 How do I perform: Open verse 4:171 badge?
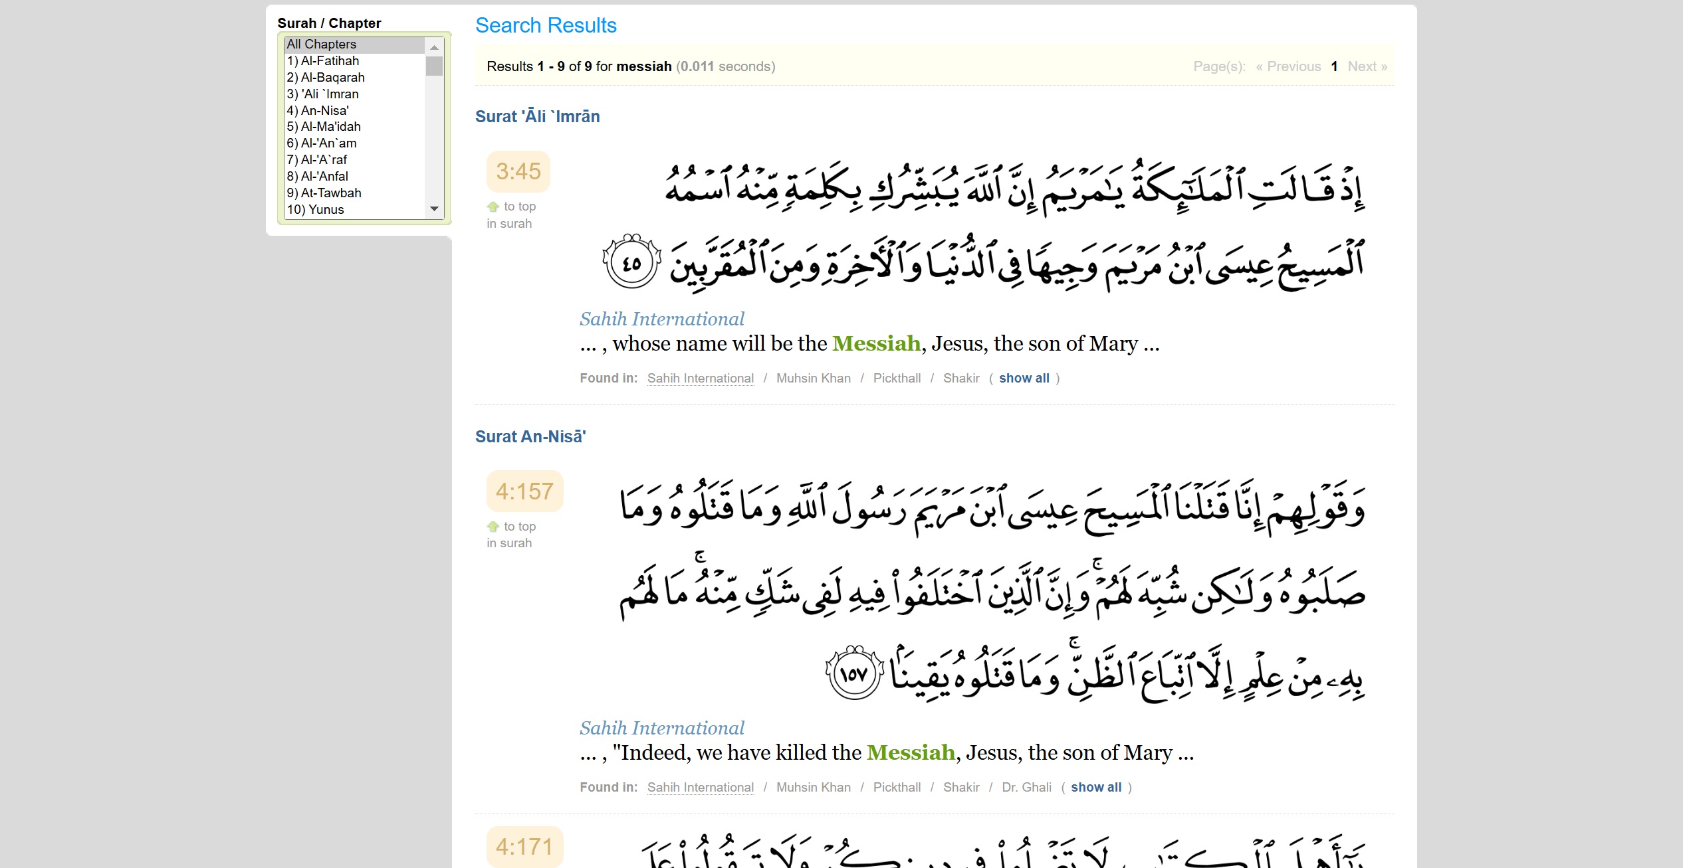click(524, 847)
